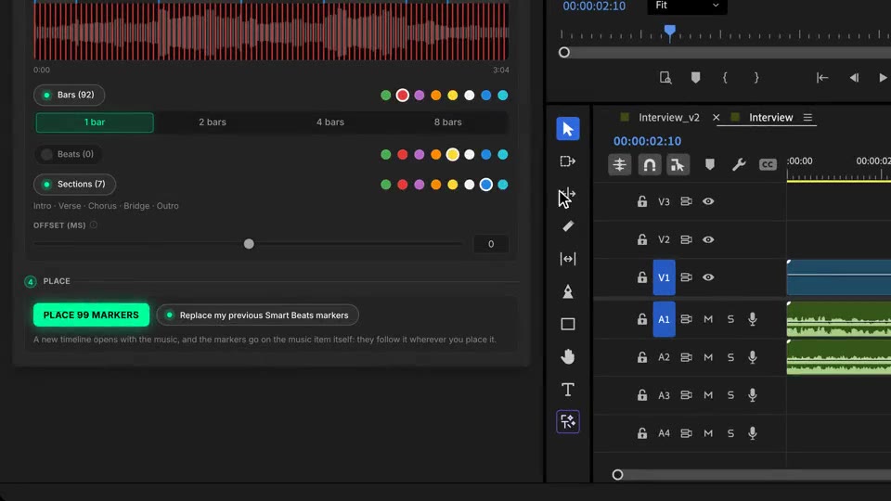Select 1 bar interval option

click(95, 122)
